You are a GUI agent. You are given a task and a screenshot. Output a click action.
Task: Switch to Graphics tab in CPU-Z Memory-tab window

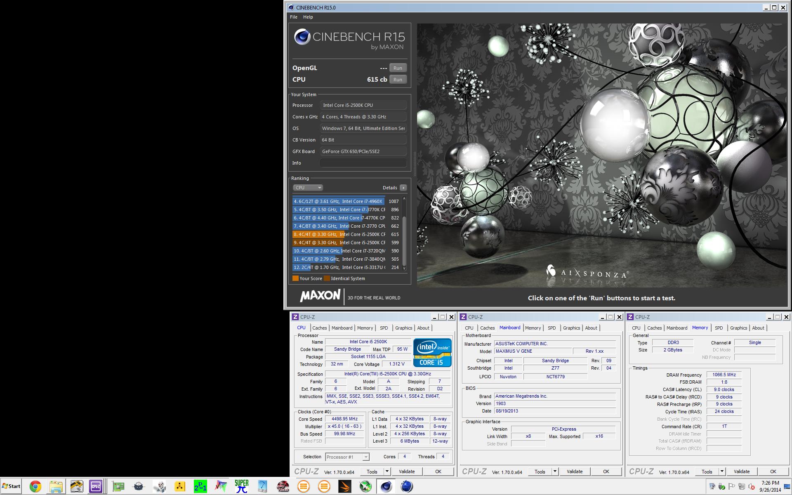[738, 328]
